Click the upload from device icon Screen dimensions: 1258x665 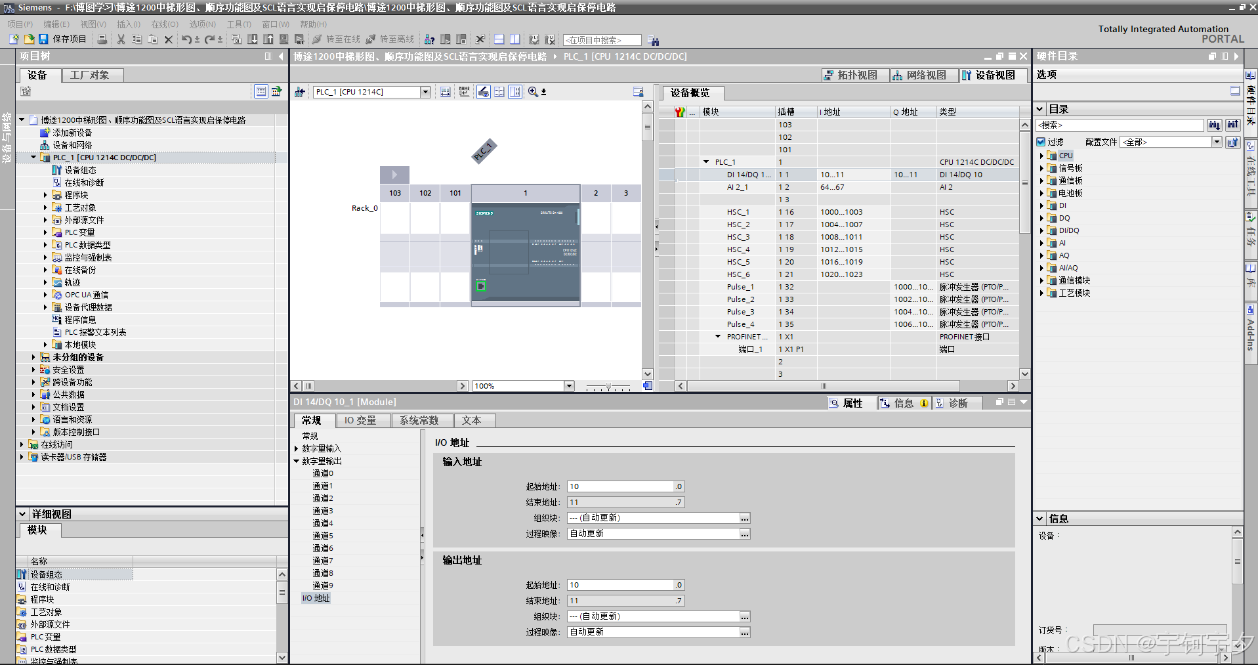[268, 39]
